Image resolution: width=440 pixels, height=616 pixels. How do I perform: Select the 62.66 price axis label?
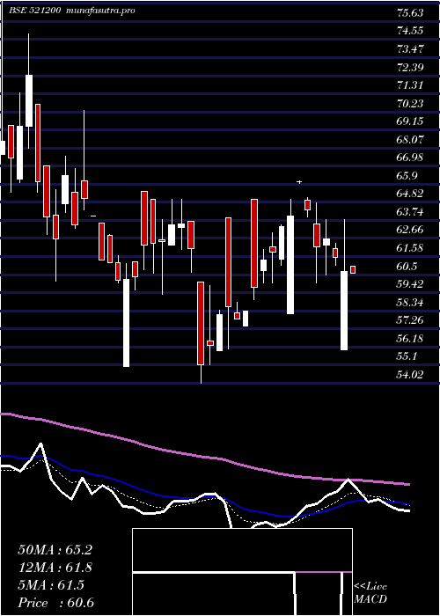[x=410, y=230]
